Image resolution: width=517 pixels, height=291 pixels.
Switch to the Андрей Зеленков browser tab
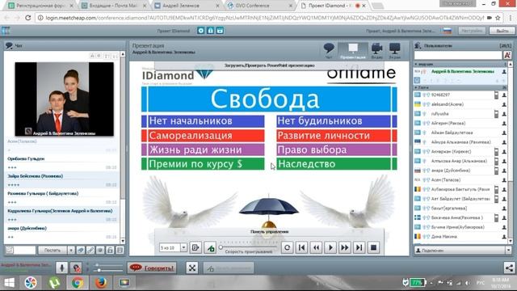(x=187, y=6)
